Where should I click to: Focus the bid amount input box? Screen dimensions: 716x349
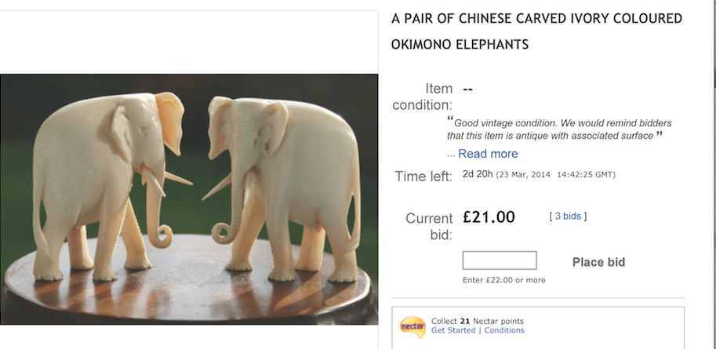[x=500, y=260]
